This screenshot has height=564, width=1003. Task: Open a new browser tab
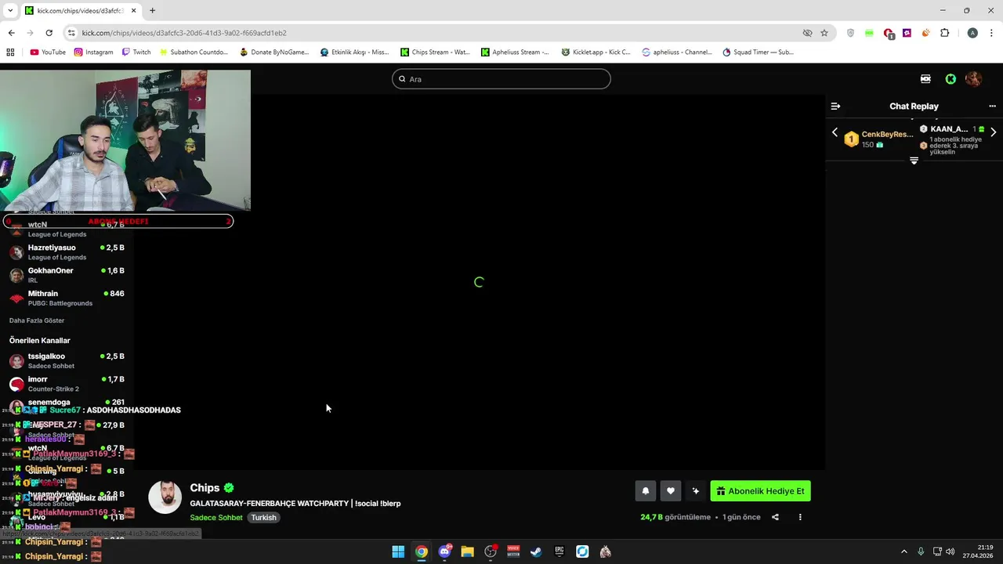click(x=152, y=11)
